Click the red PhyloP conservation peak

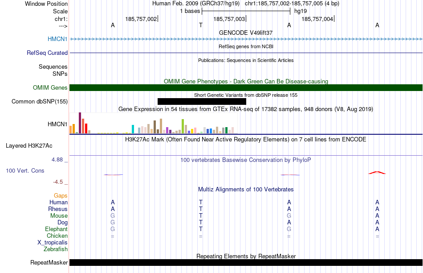[x=377, y=173]
